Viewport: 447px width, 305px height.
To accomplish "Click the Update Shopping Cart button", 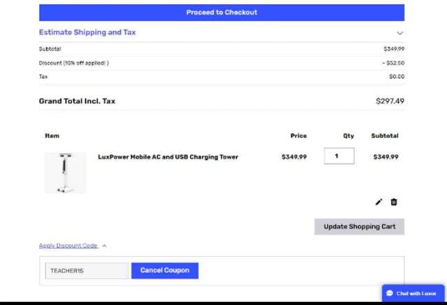I will pyautogui.click(x=360, y=227).
